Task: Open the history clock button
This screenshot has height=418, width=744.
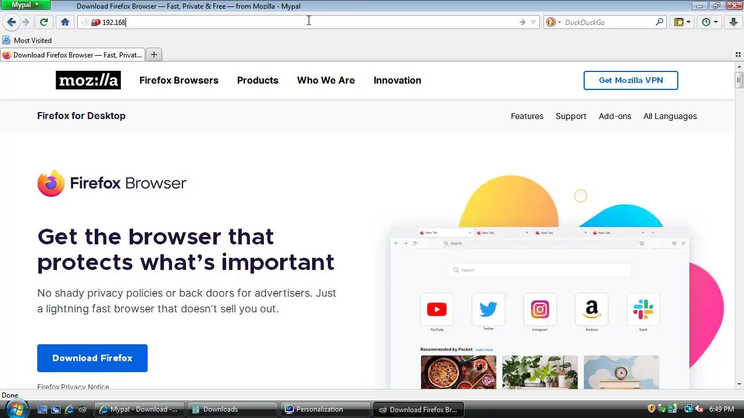Action: point(706,22)
